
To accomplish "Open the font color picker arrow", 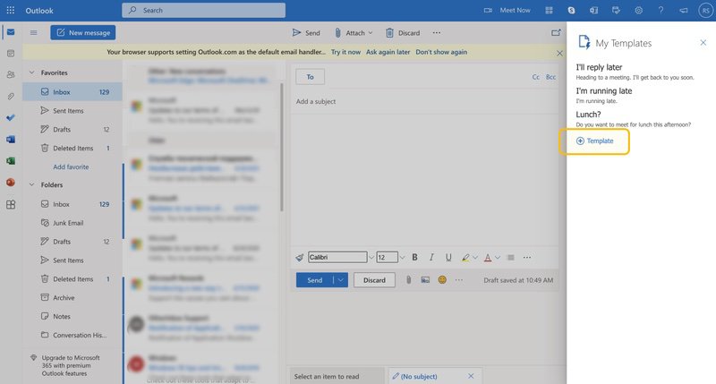I will 499,257.
